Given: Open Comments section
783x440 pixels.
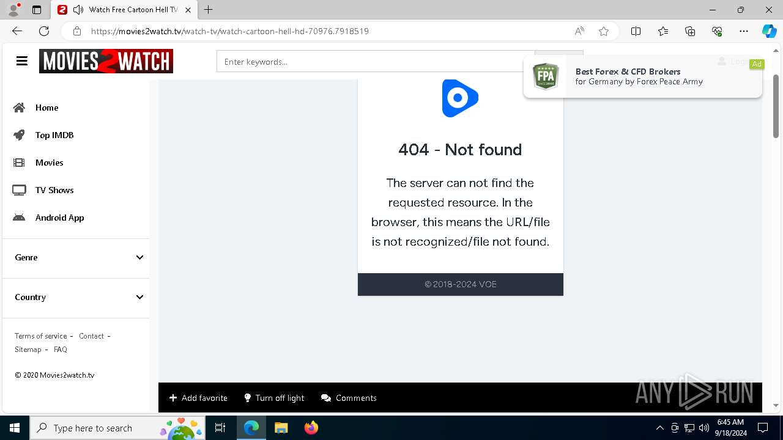Looking at the screenshot, I should [x=349, y=398].
